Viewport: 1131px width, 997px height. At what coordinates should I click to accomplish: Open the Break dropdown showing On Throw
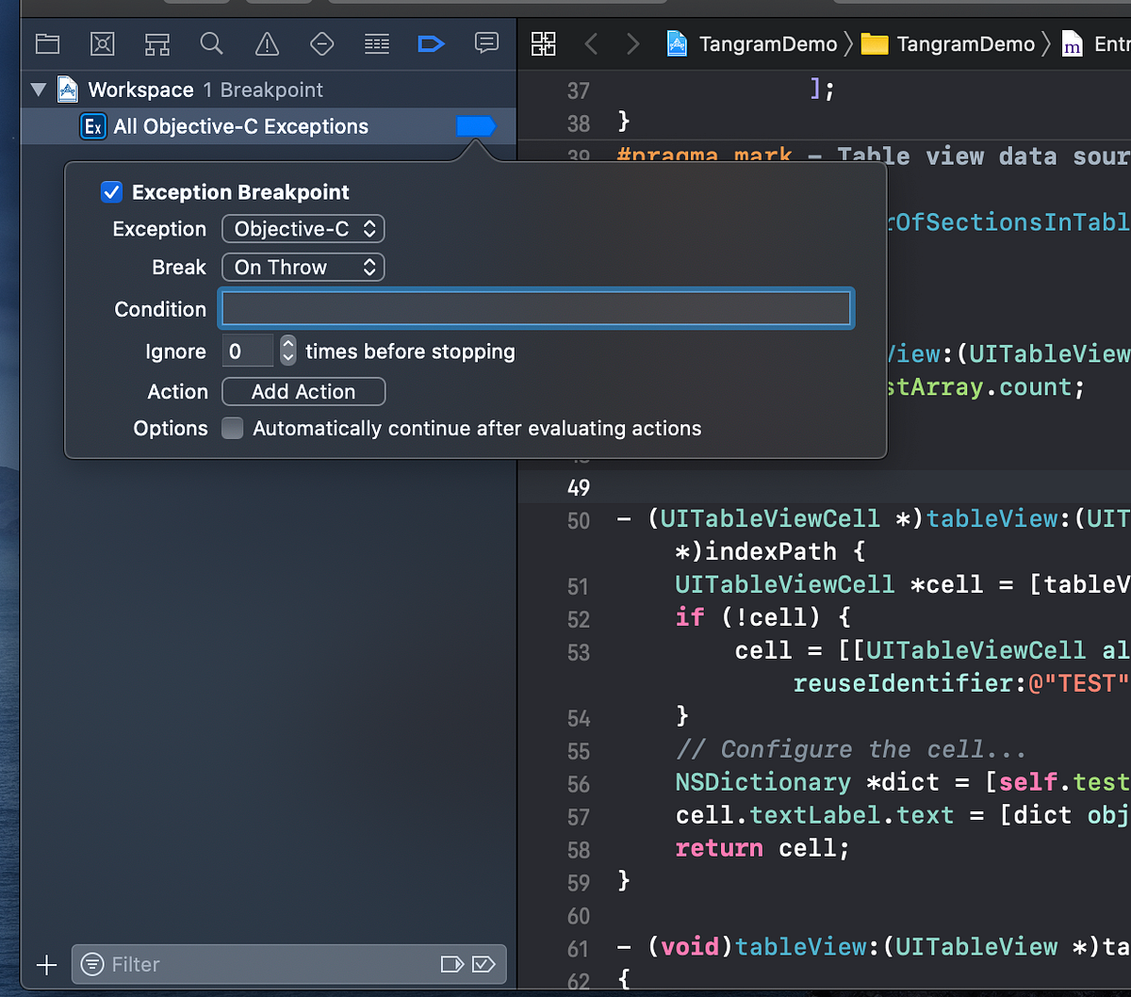(303, 267)
